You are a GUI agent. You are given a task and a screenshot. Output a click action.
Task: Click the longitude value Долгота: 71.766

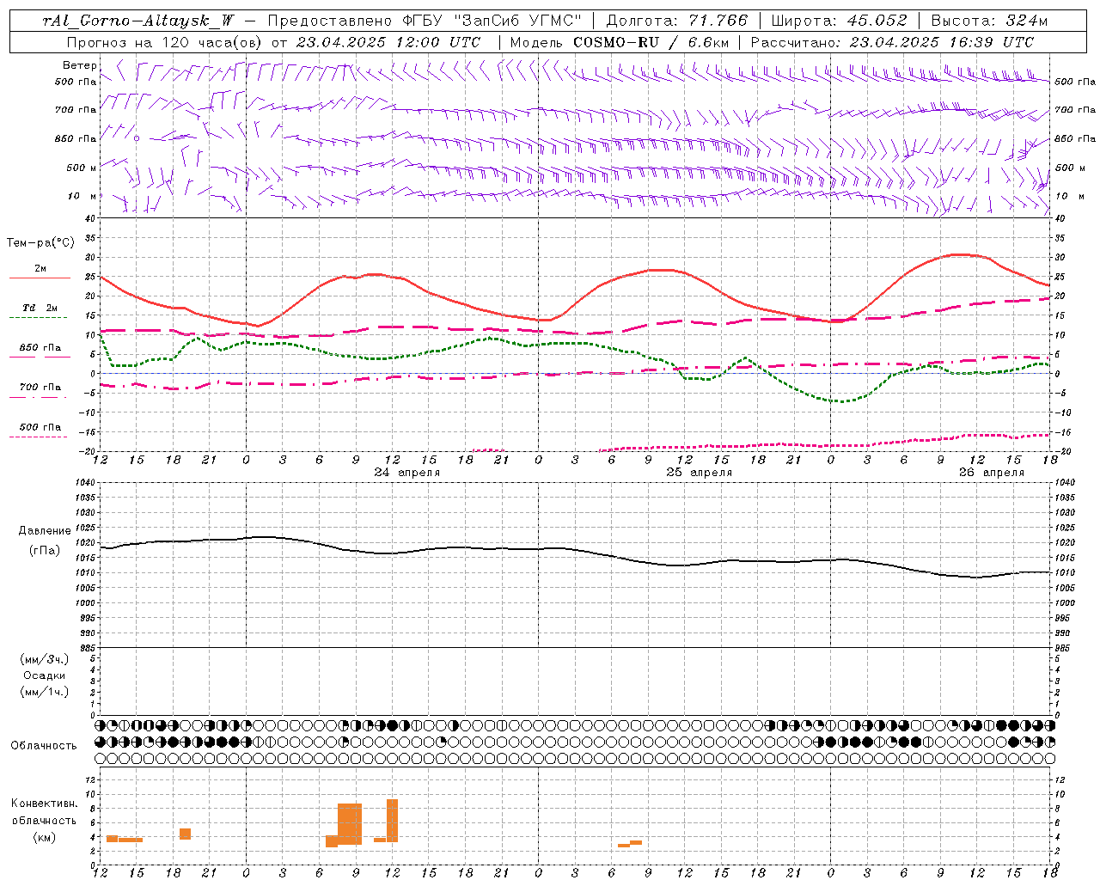[677, 21]
